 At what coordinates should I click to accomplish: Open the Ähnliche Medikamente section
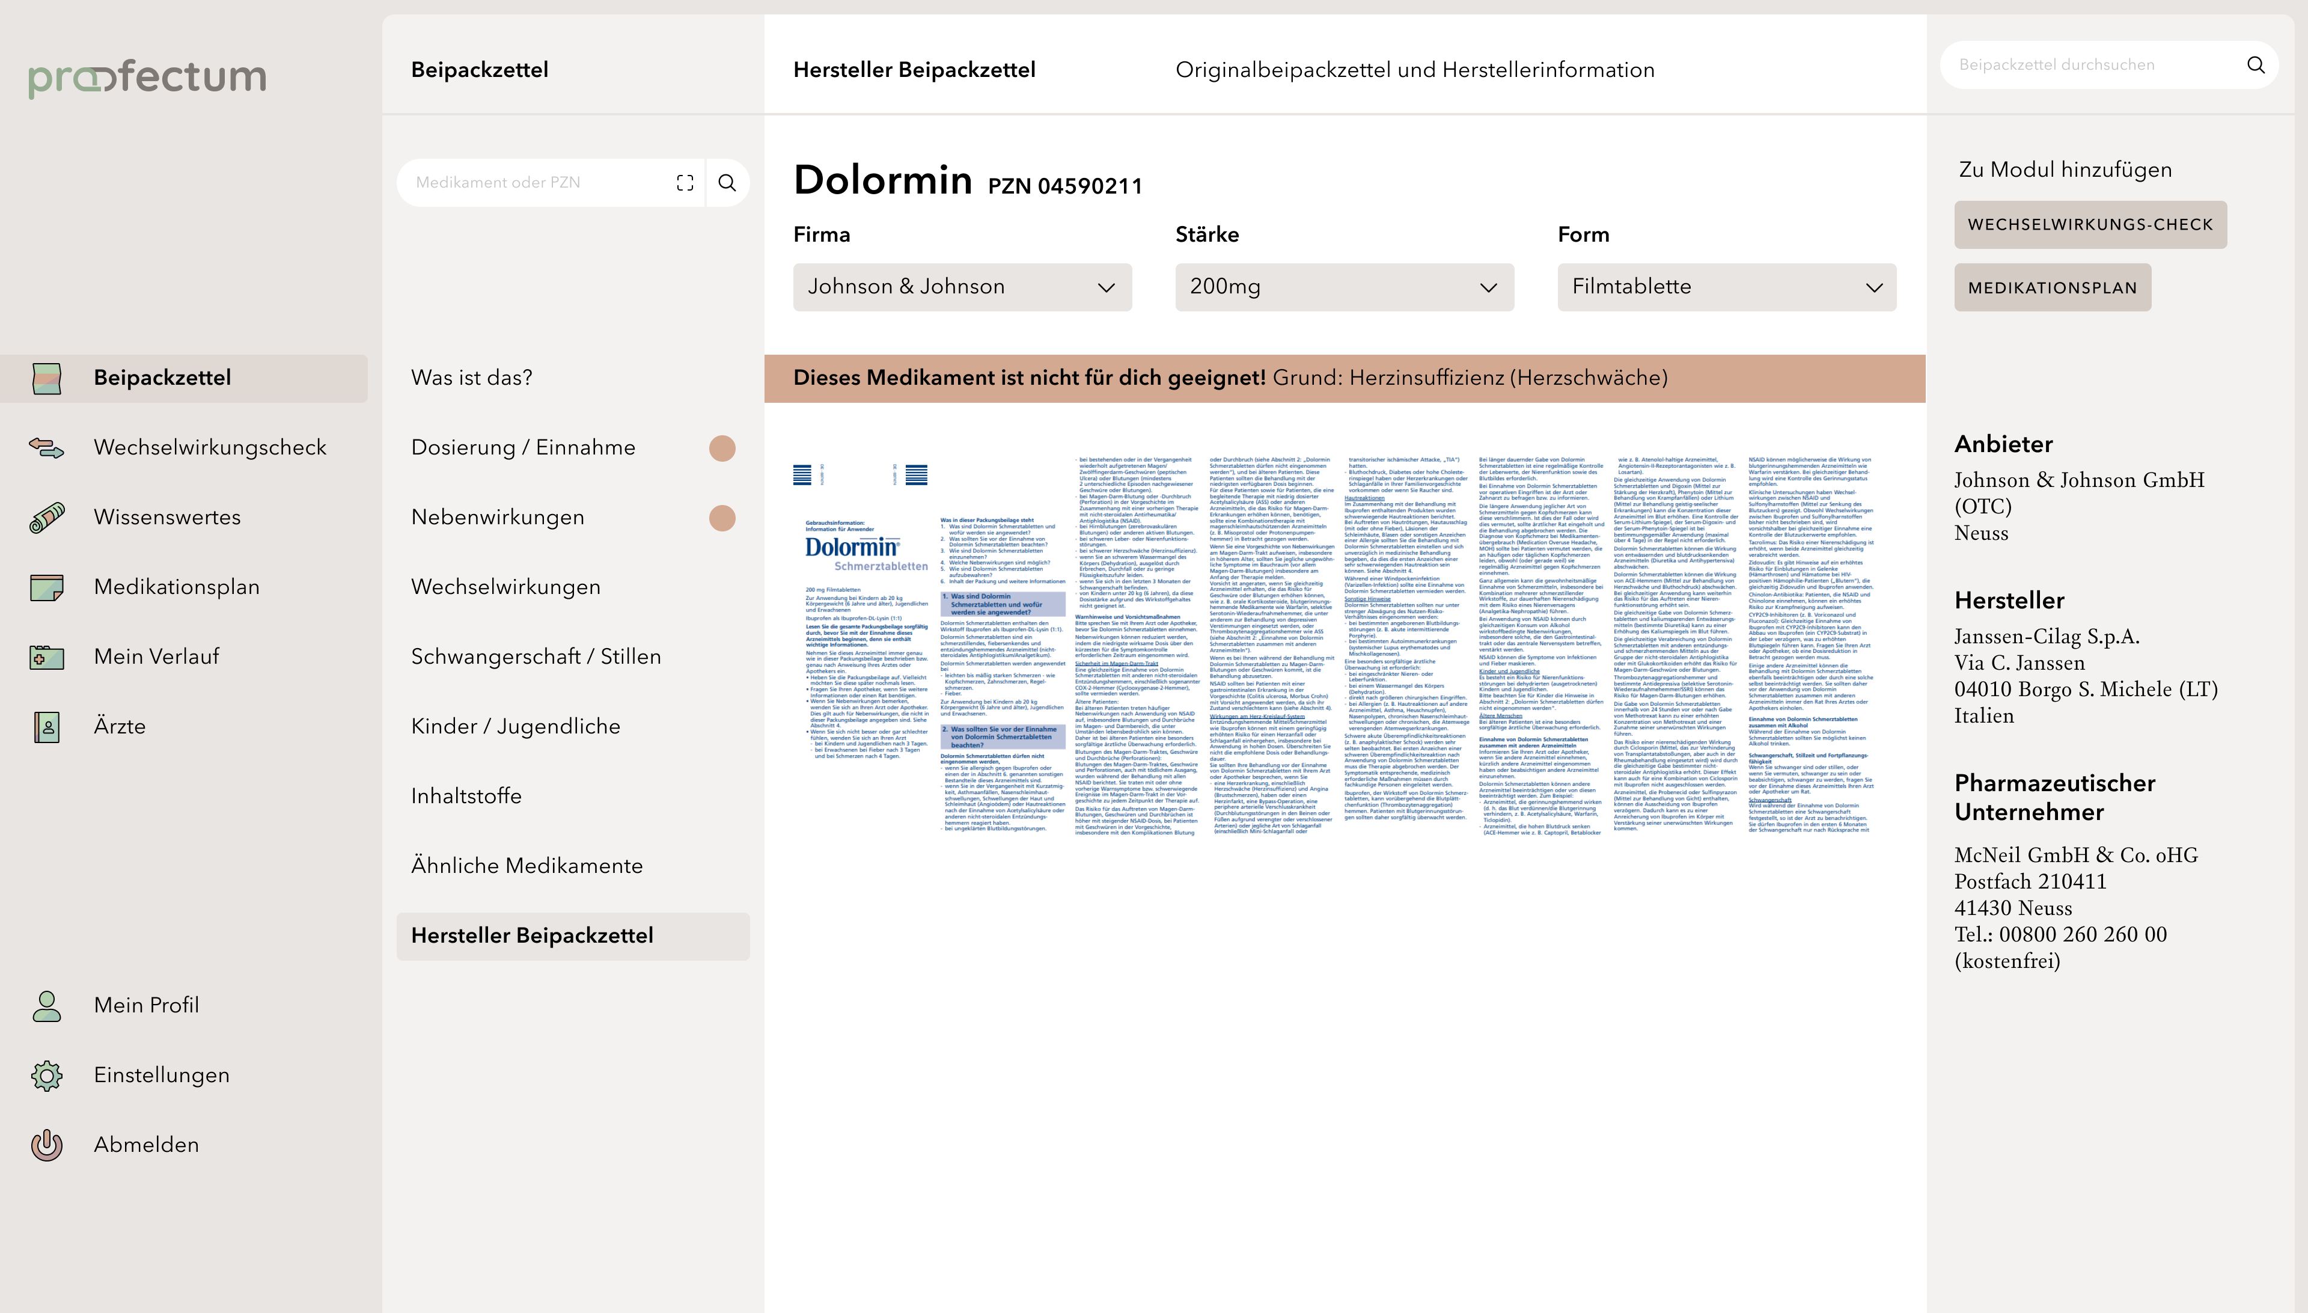(527, 866)
